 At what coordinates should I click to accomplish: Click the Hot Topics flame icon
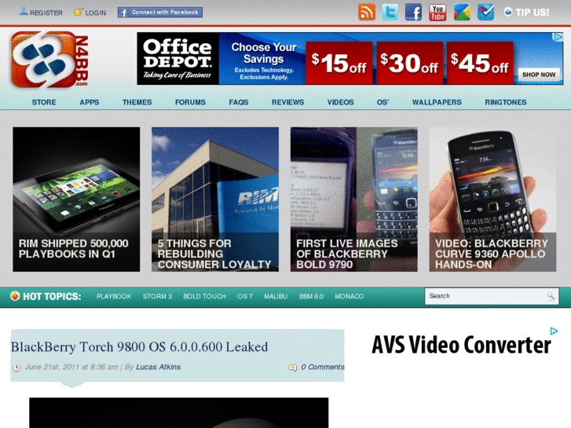15,296
